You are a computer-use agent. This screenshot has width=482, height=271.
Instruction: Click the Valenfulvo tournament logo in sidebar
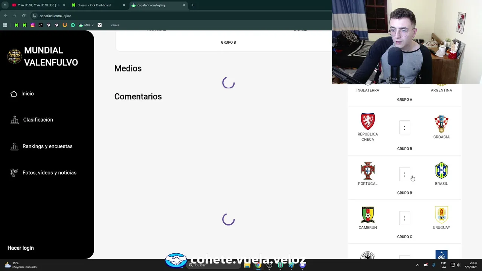point(15,56)
